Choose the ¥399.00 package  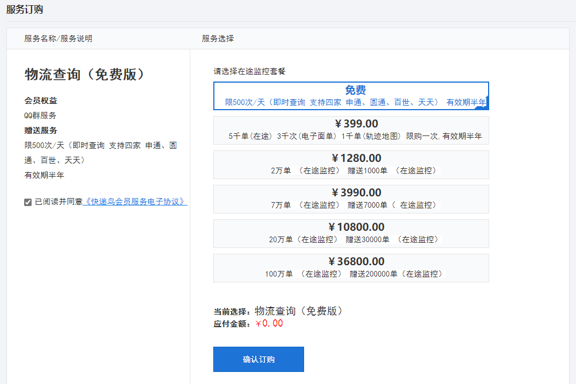tap(351, 130)
